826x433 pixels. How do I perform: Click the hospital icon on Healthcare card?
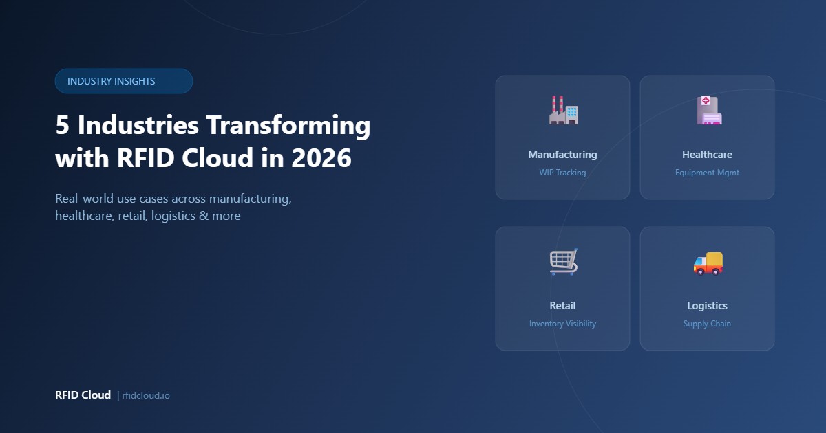[x=708, y=110]
